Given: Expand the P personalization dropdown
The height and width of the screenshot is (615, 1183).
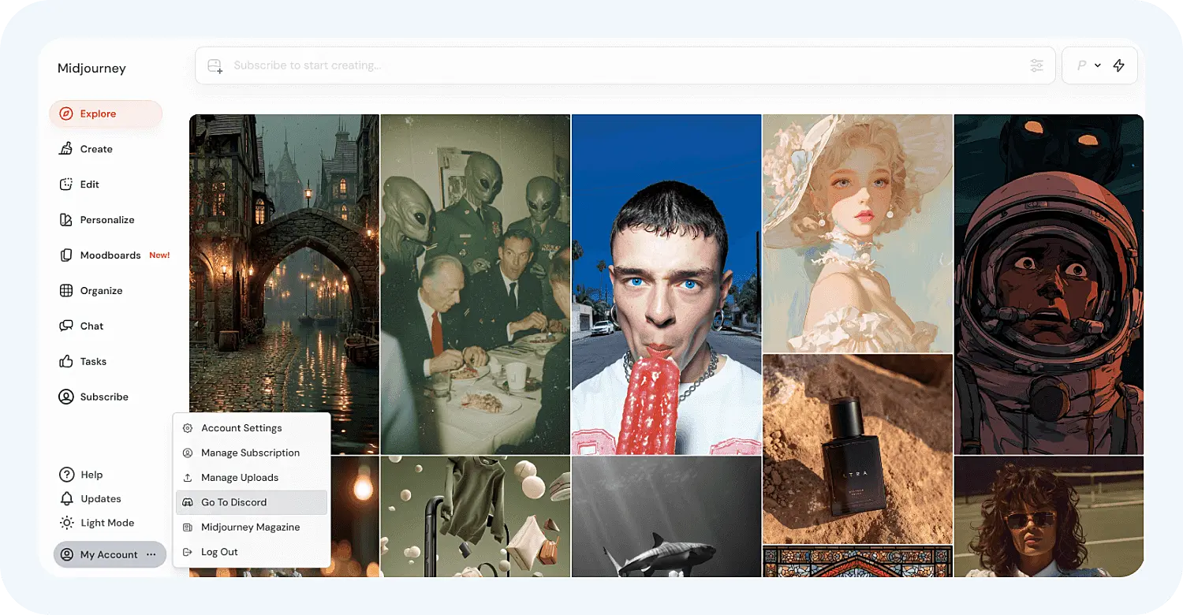Looking at the screenshot, I should click(1088, 65).
